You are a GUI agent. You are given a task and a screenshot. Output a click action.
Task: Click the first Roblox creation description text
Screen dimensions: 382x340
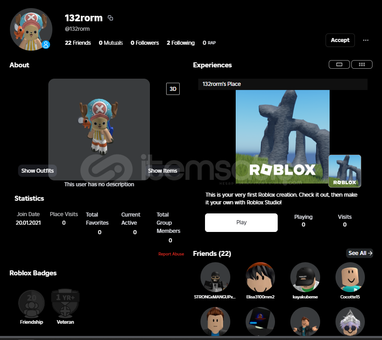[281, 198]
